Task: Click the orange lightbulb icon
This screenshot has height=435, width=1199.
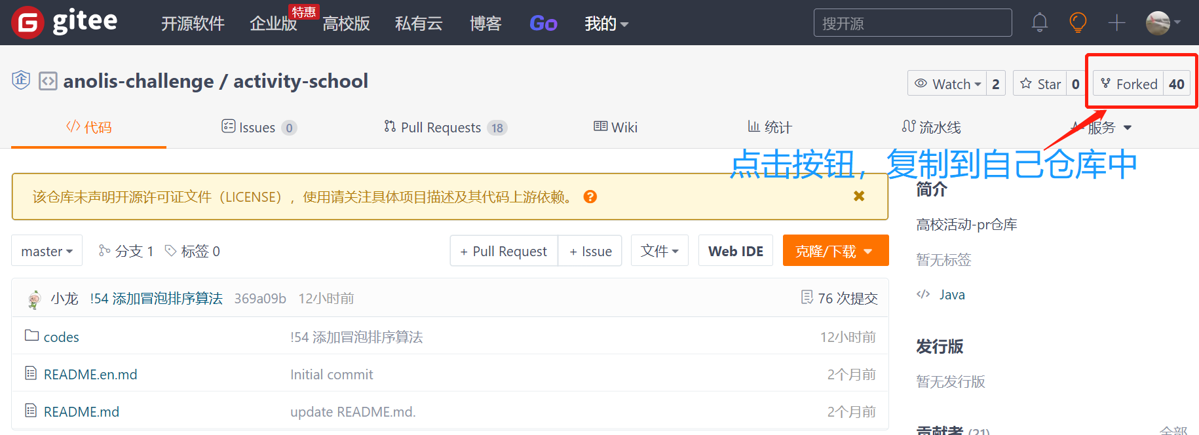Action: (1078, 23)
